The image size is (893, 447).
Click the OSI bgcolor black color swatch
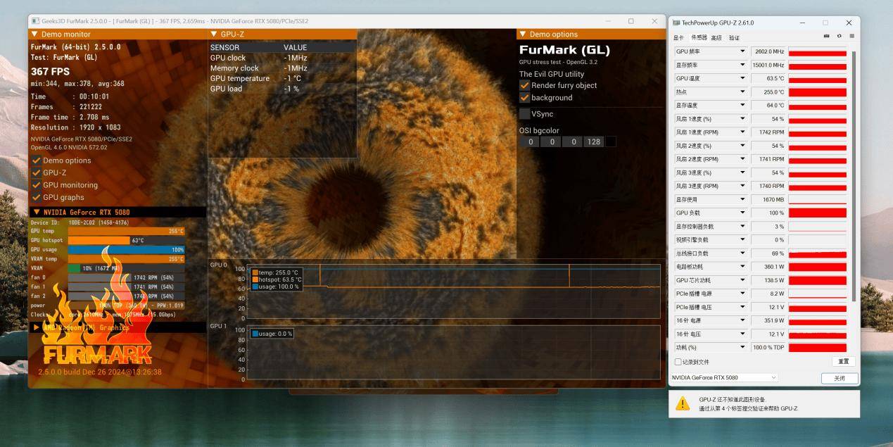coord(611,142)
